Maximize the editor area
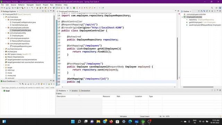 [x=178, y=11]
